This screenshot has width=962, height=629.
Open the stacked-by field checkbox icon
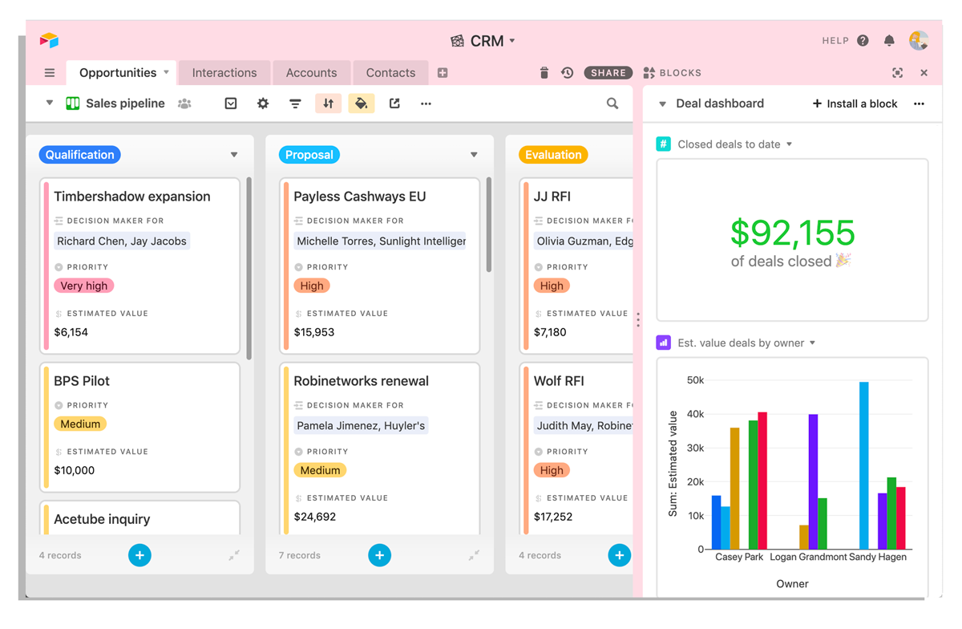coord(231,103)
